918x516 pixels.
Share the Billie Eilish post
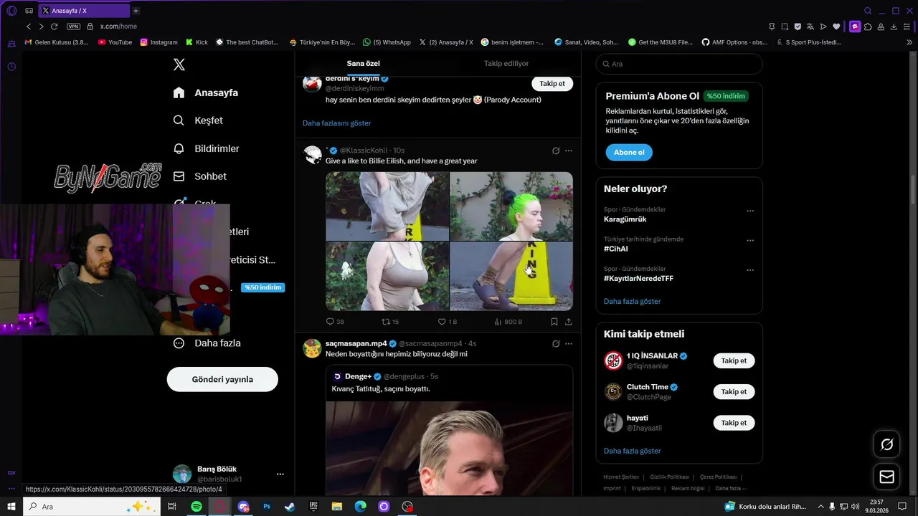(569, 322)
